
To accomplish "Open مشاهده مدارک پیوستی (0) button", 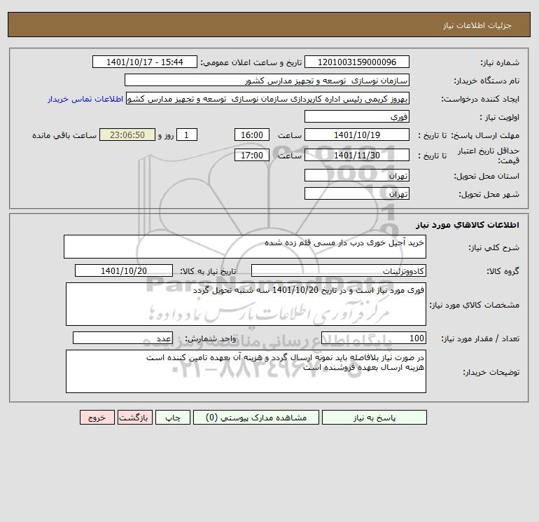I will click(256, 418).
